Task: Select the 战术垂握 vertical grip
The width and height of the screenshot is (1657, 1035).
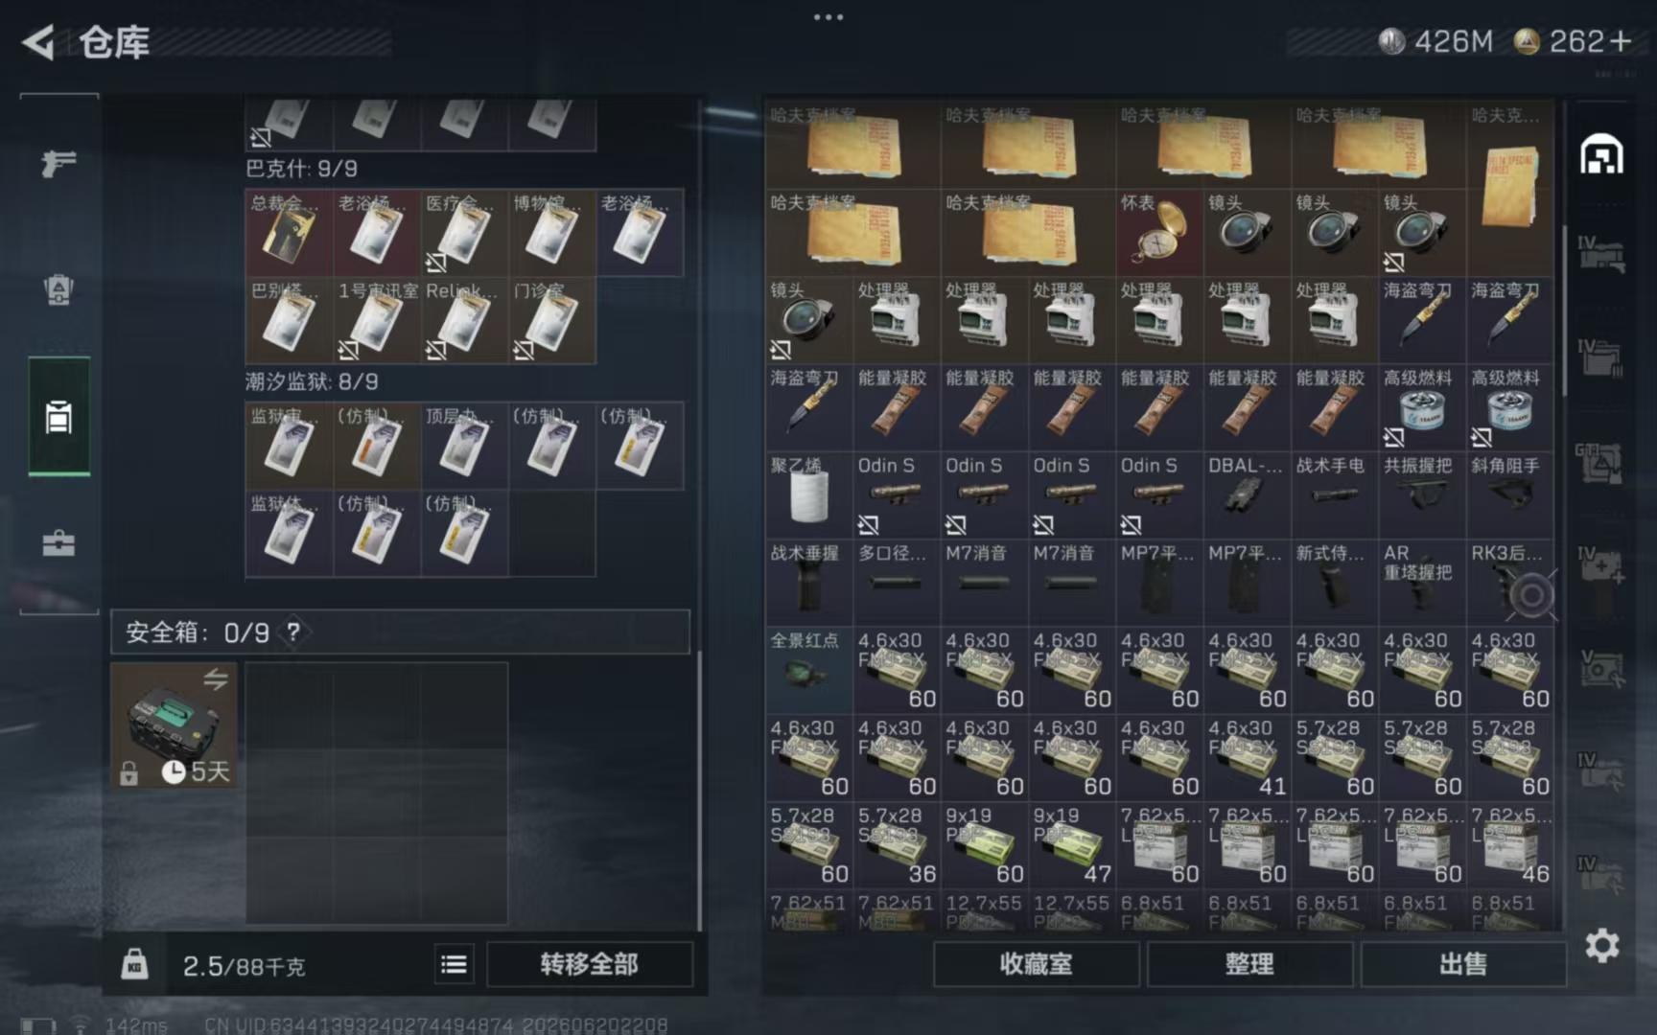Action: click(x=808, y=584)
